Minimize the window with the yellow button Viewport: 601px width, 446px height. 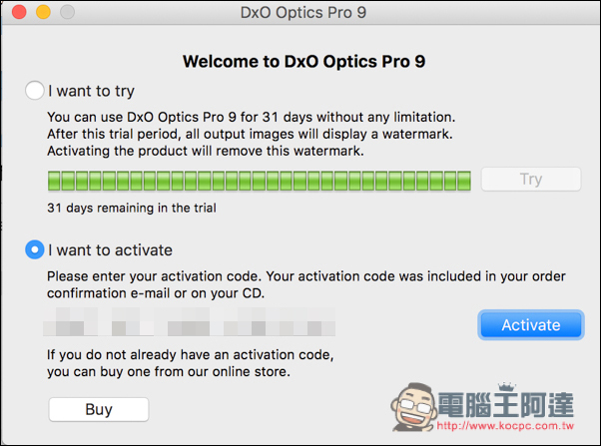[x=43, y=12]
